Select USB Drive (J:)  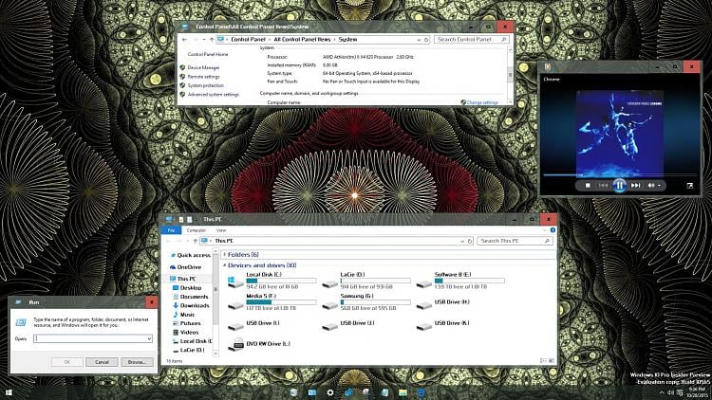348,324
